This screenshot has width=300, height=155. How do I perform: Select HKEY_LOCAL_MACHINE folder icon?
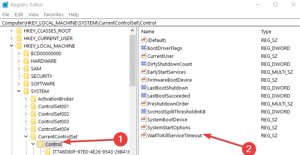tap(19, 46)
